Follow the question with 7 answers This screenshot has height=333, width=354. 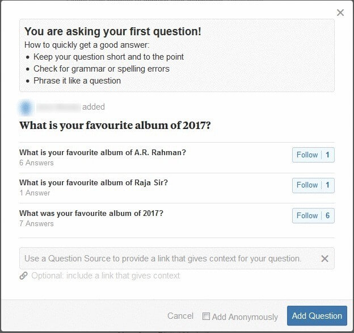(x=313, y=215)
